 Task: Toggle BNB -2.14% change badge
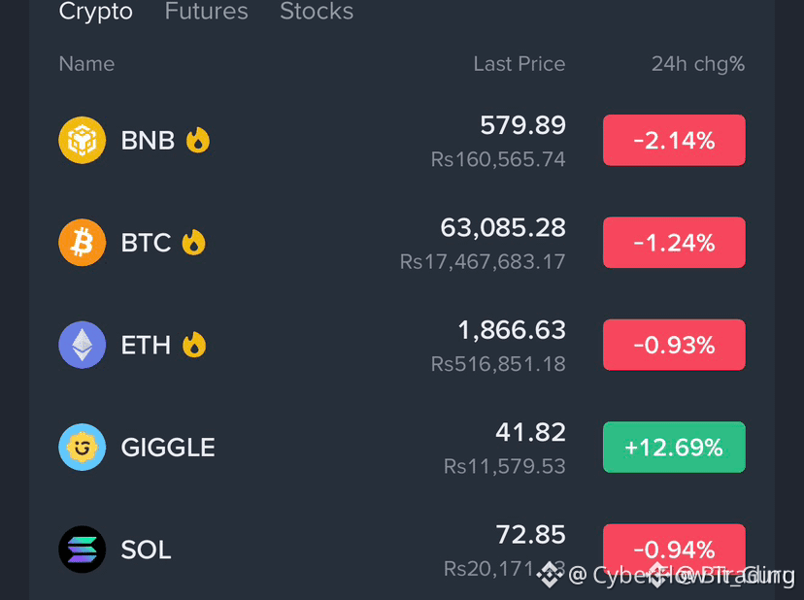[x=674, y=140]
